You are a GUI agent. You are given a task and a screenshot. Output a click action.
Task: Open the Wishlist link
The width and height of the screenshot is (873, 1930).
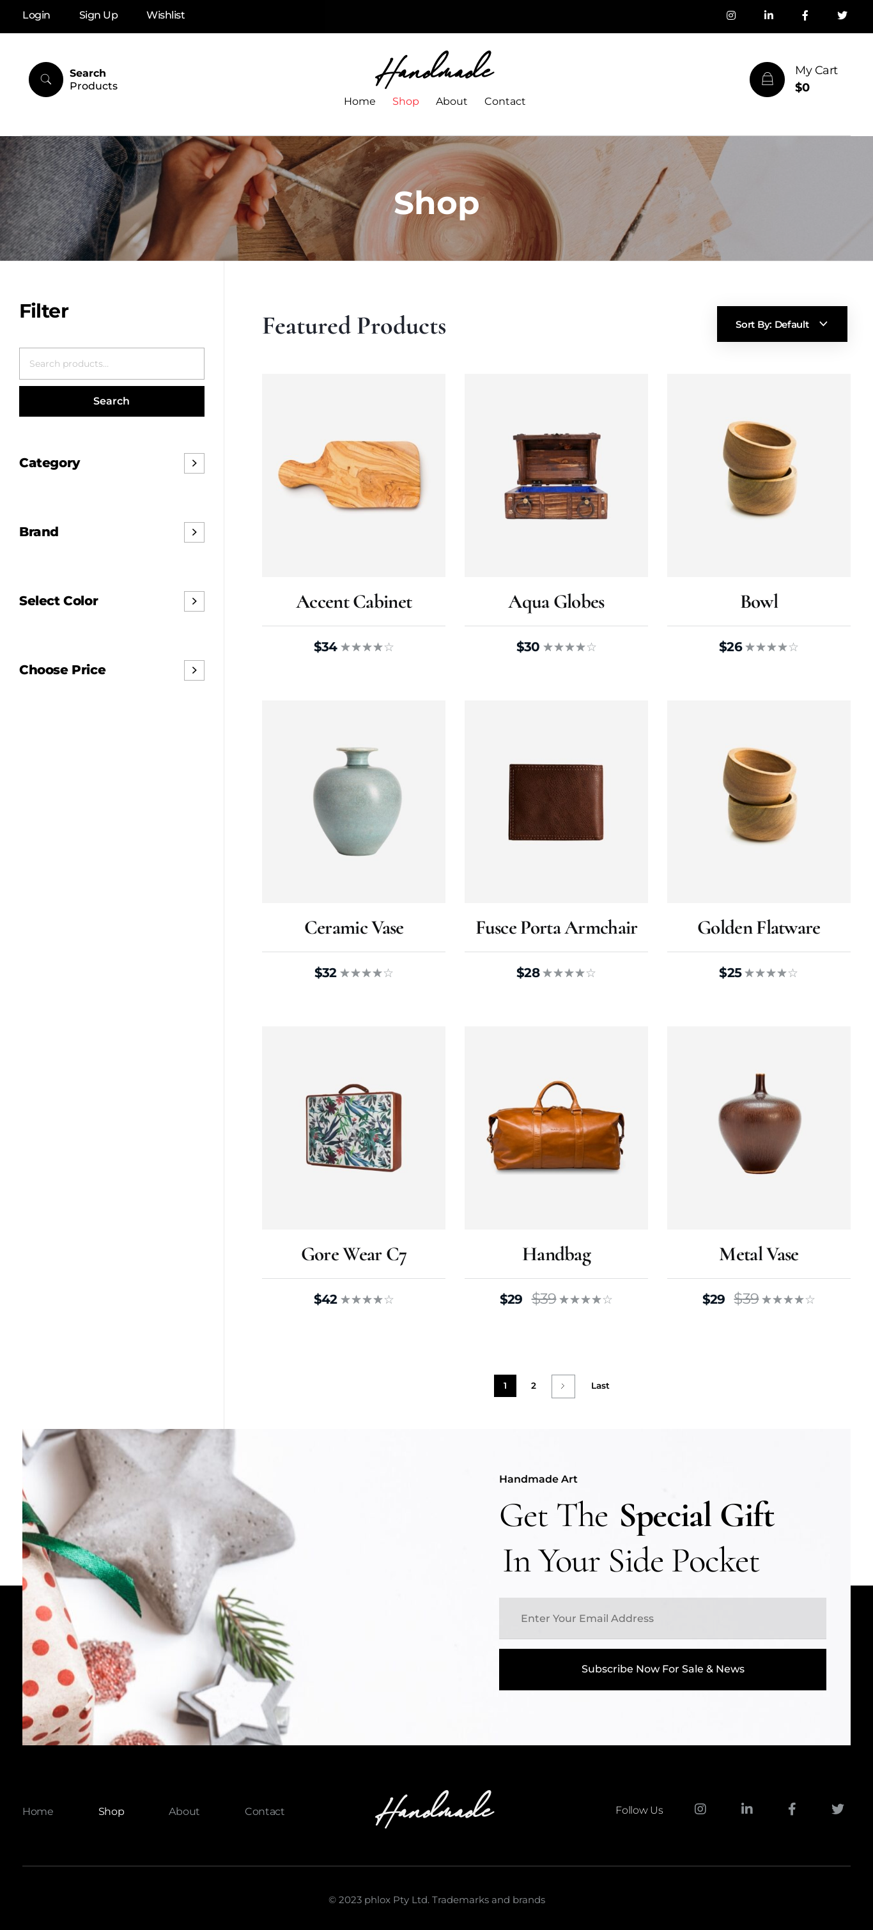[x=165, y=15]
